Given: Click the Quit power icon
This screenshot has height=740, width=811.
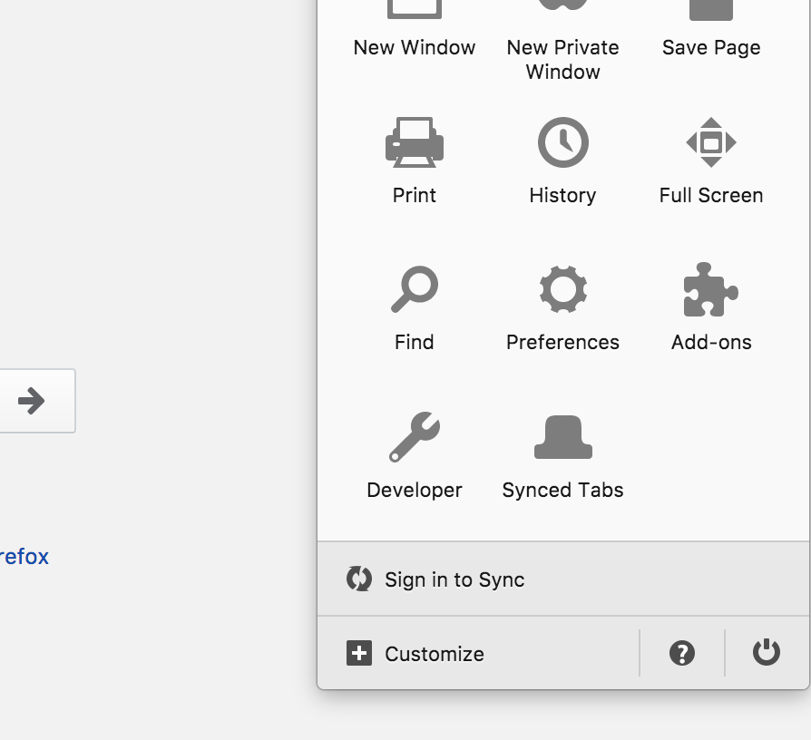Looking at the screenshot, I should pos(767,652).
